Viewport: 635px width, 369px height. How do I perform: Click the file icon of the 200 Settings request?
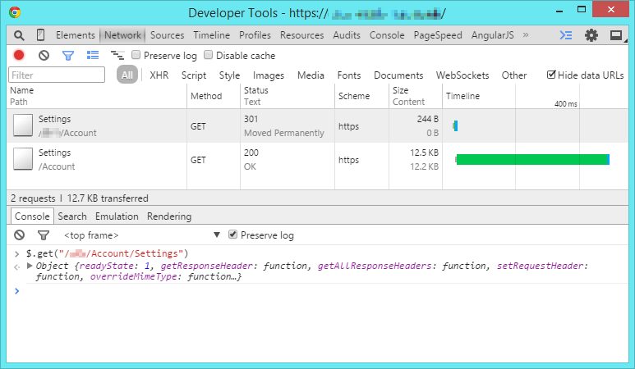tap(23, 159)
